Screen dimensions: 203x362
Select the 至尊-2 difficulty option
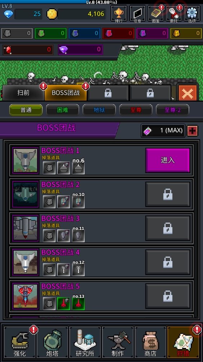(172, 110)
